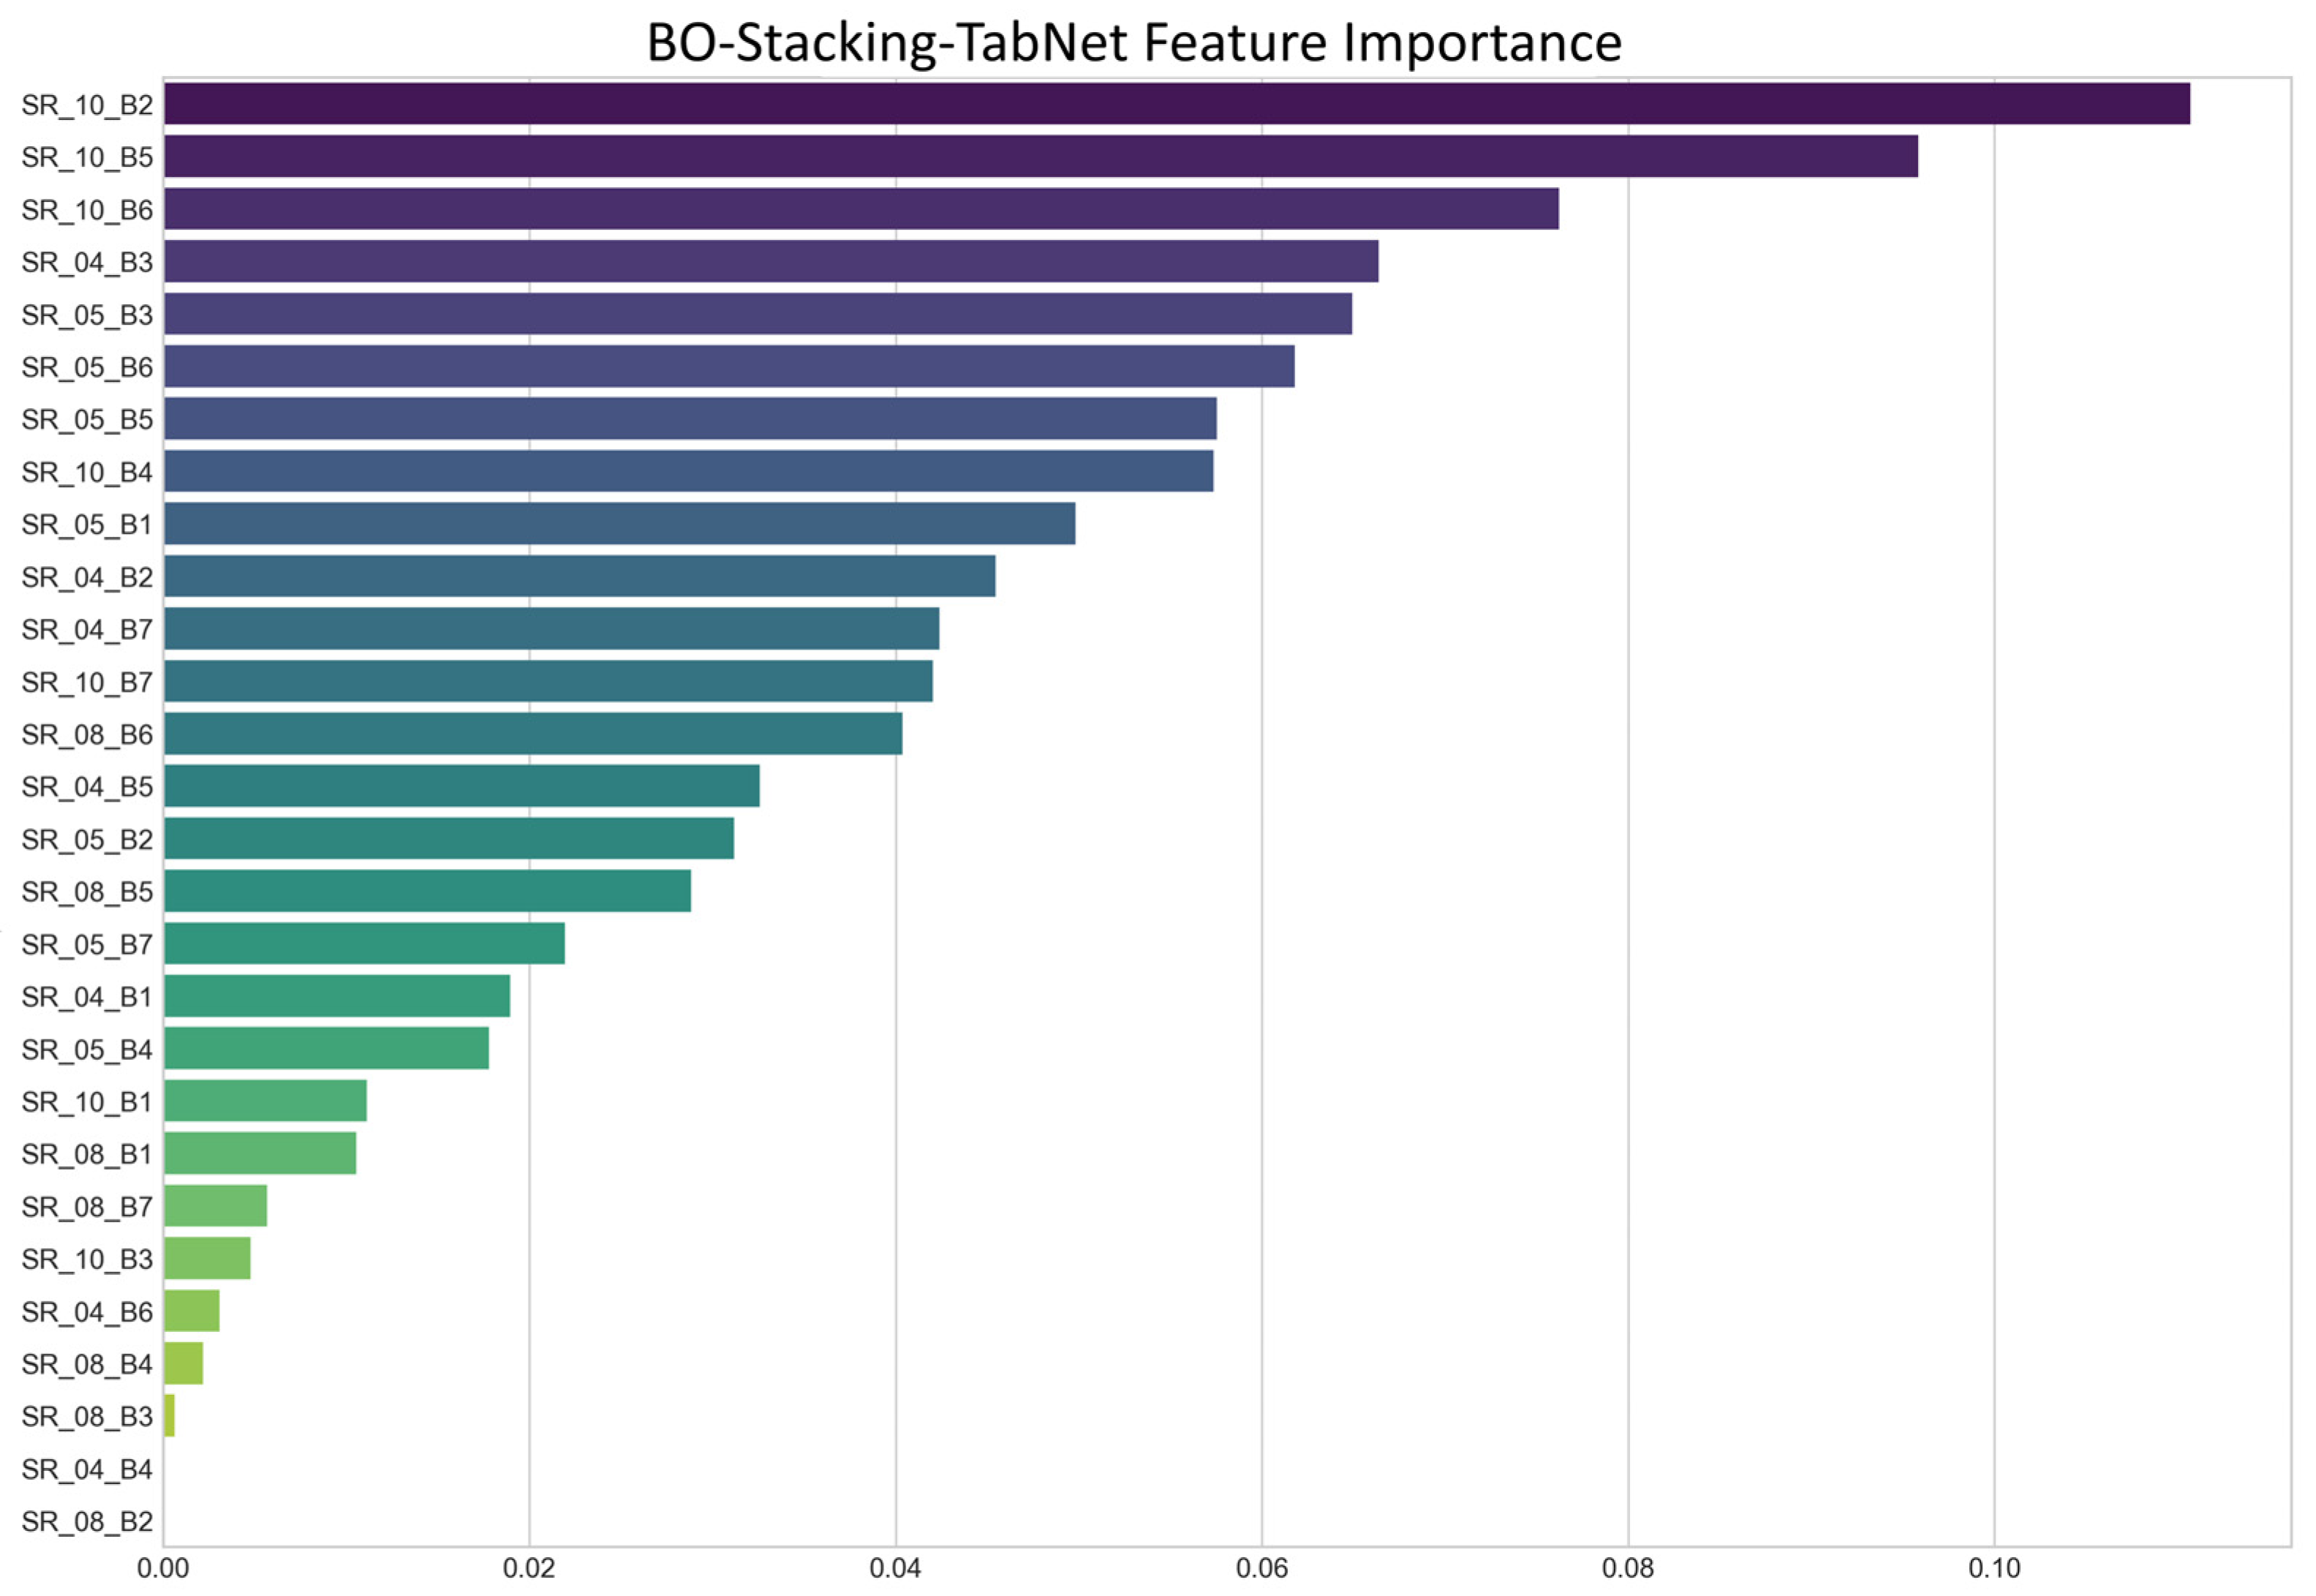Click the chart title BO-Stacking-TabNet Feature Importance
2316x1596 pixels.
point(1134,43)
